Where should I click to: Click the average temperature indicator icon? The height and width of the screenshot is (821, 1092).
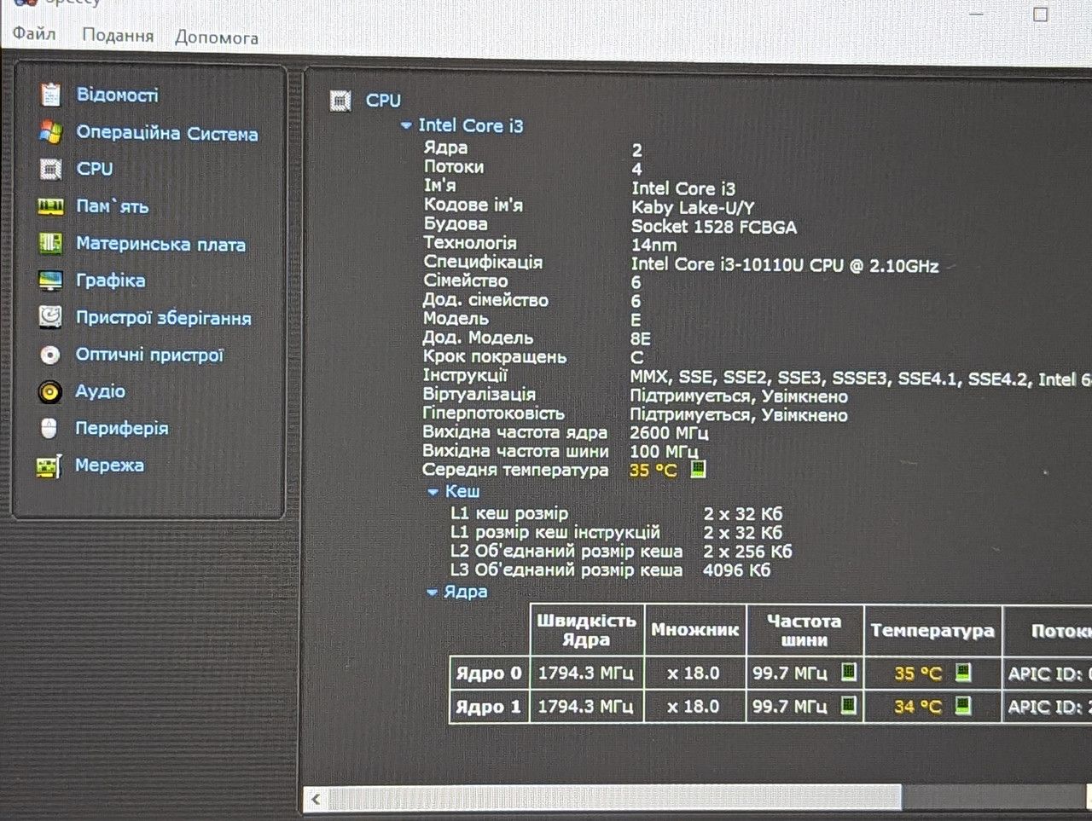pos(698,469)
